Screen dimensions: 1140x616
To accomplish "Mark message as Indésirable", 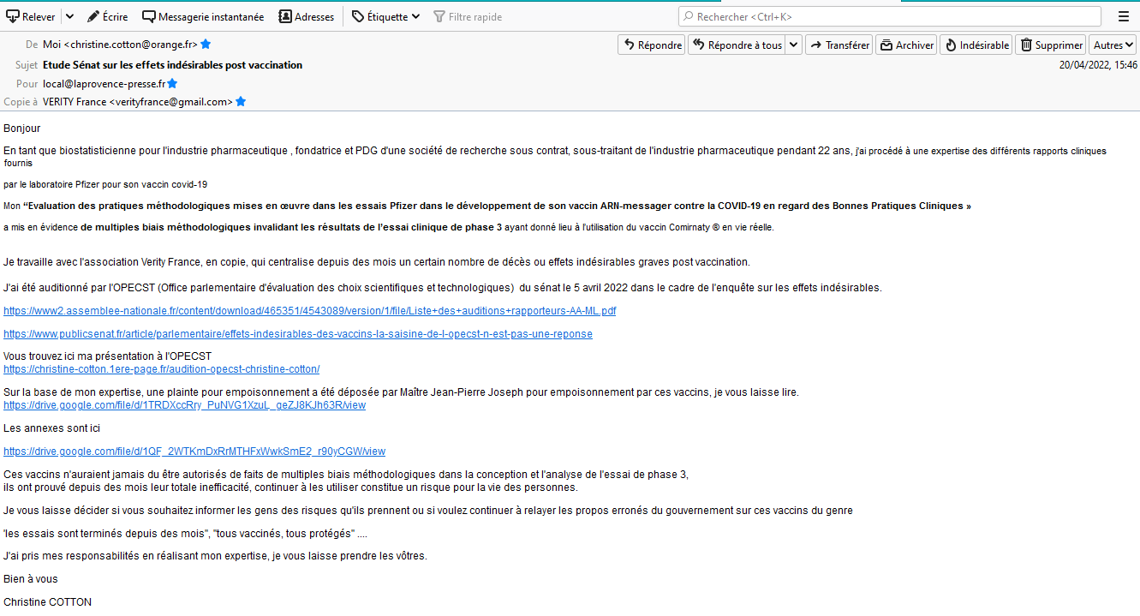I will click(x=976, y=45).
